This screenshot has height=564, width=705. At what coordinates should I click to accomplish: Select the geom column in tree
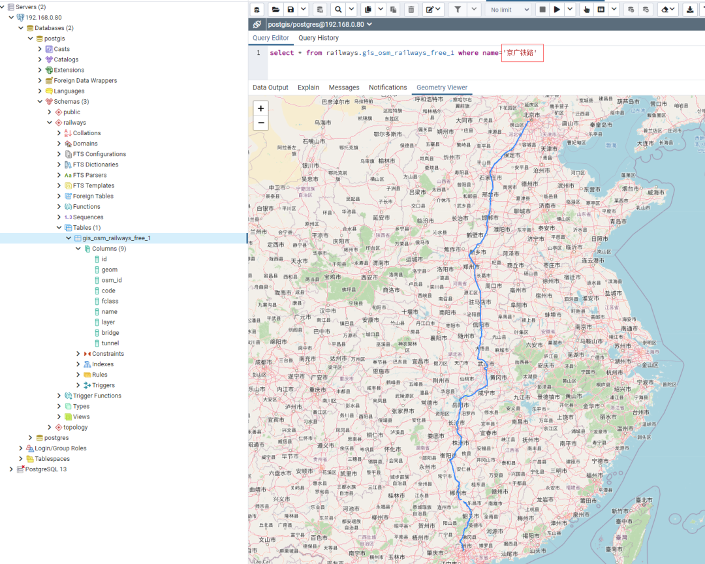[109, 270]
